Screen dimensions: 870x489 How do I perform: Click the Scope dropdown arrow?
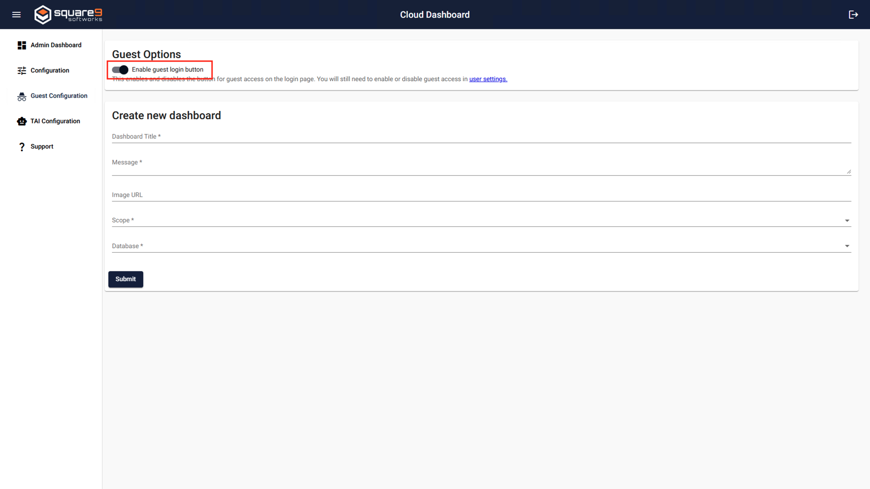(847, 221)
